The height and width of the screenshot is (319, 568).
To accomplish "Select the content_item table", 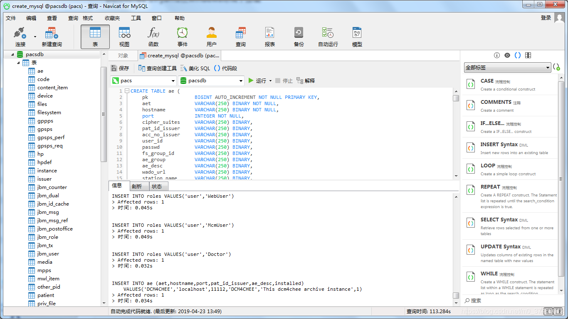I will tap(52, 87).
